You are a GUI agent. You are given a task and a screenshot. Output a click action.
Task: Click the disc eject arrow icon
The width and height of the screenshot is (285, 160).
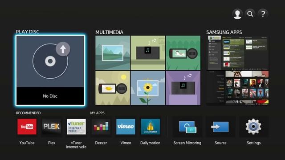pos(63,49)
